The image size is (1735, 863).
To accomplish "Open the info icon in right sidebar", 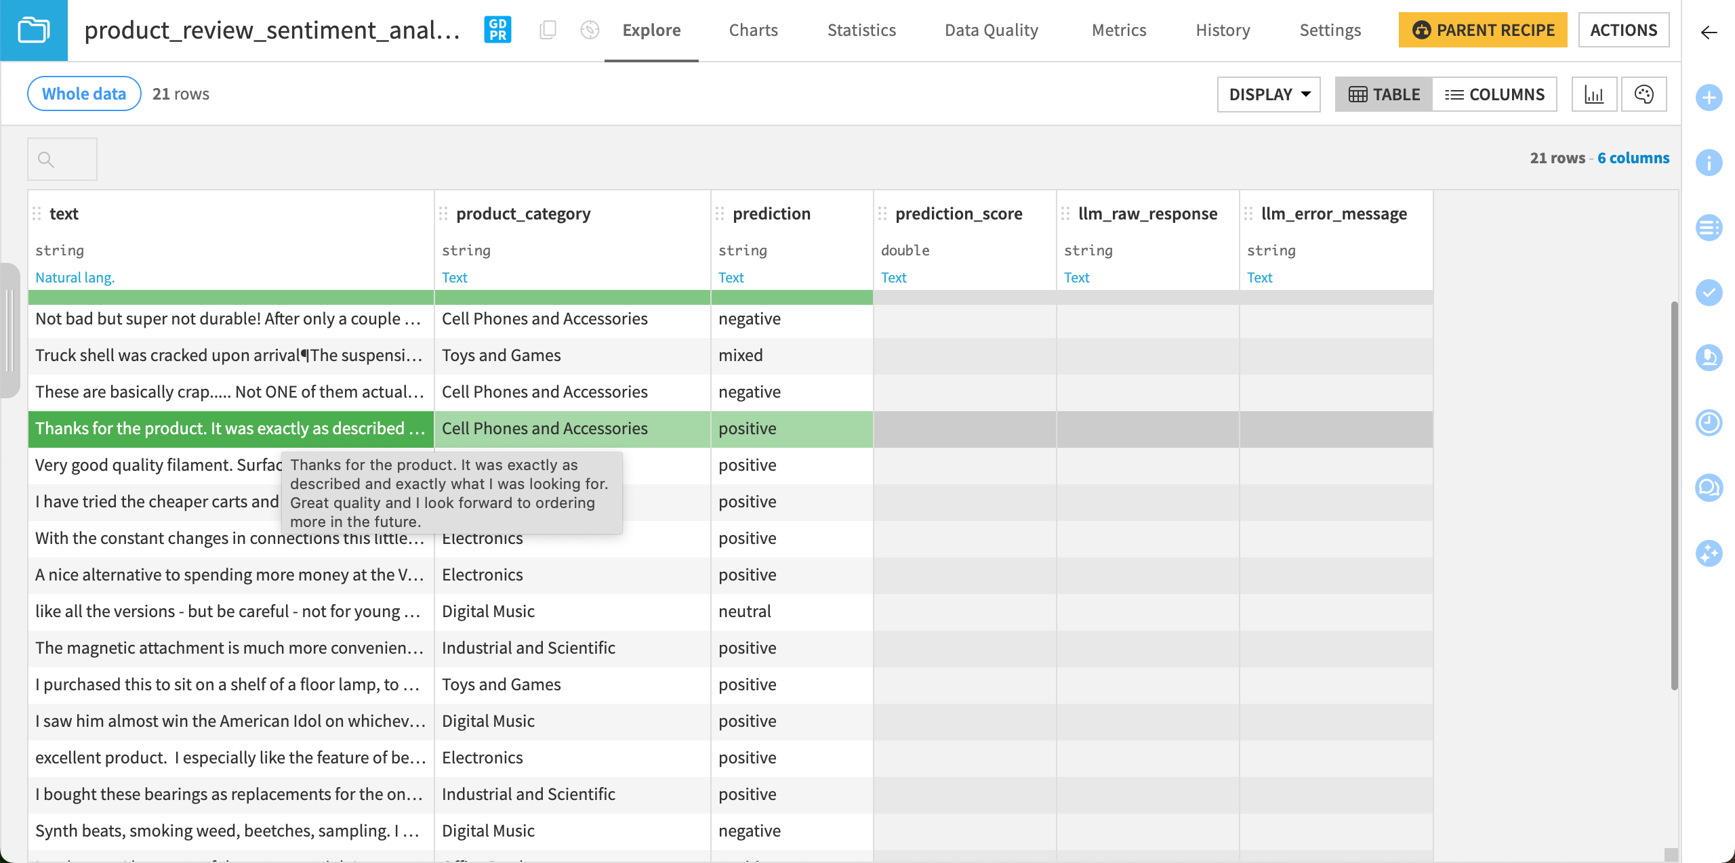I will (x=1709, y=163).
